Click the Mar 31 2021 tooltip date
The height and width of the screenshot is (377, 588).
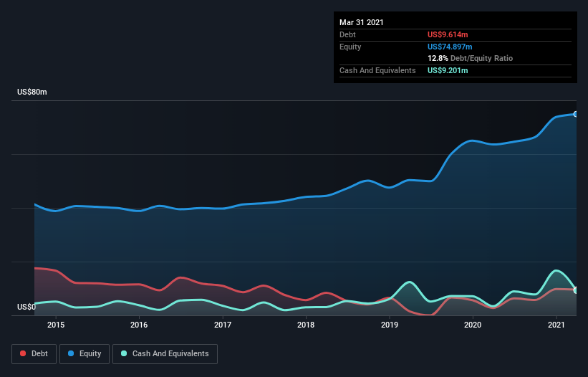pos(362,22)
